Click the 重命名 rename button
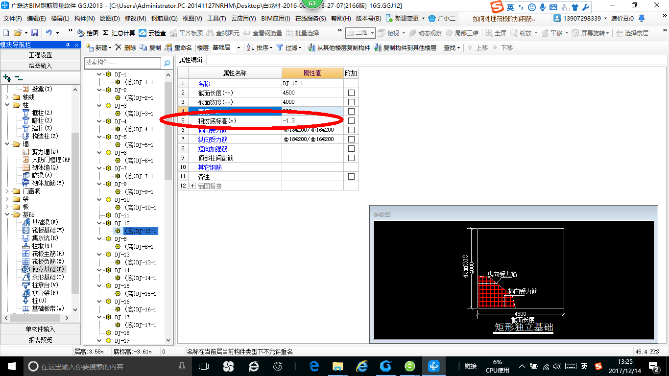Screen dimensions: 669x376 click(178, 47)
